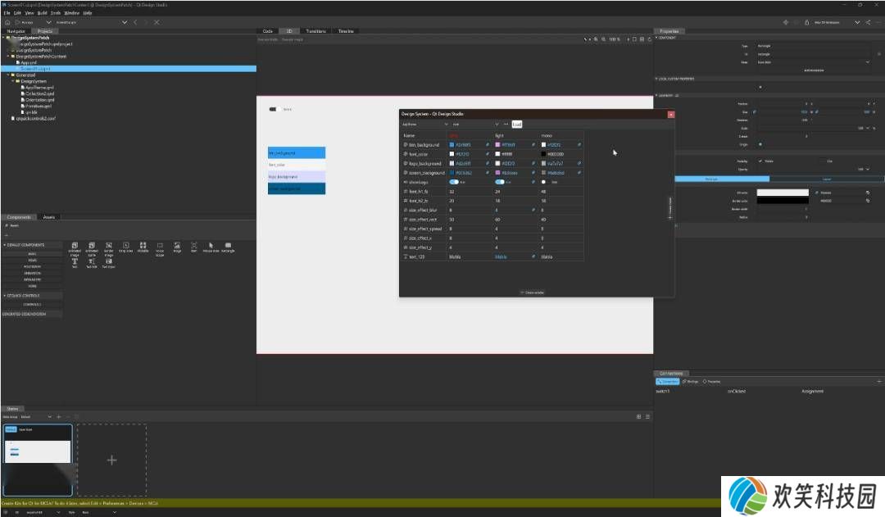Toggle showLogo switch in mono column
Image resolution: width=885 pixels, height=517 pixels.
[x=545, y=183]
